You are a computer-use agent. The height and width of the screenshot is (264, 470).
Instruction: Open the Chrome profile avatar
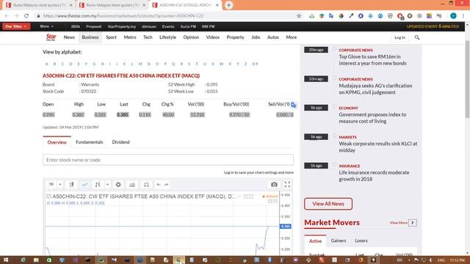coord(453,16)
